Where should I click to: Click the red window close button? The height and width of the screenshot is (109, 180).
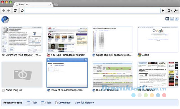point(3,2)
